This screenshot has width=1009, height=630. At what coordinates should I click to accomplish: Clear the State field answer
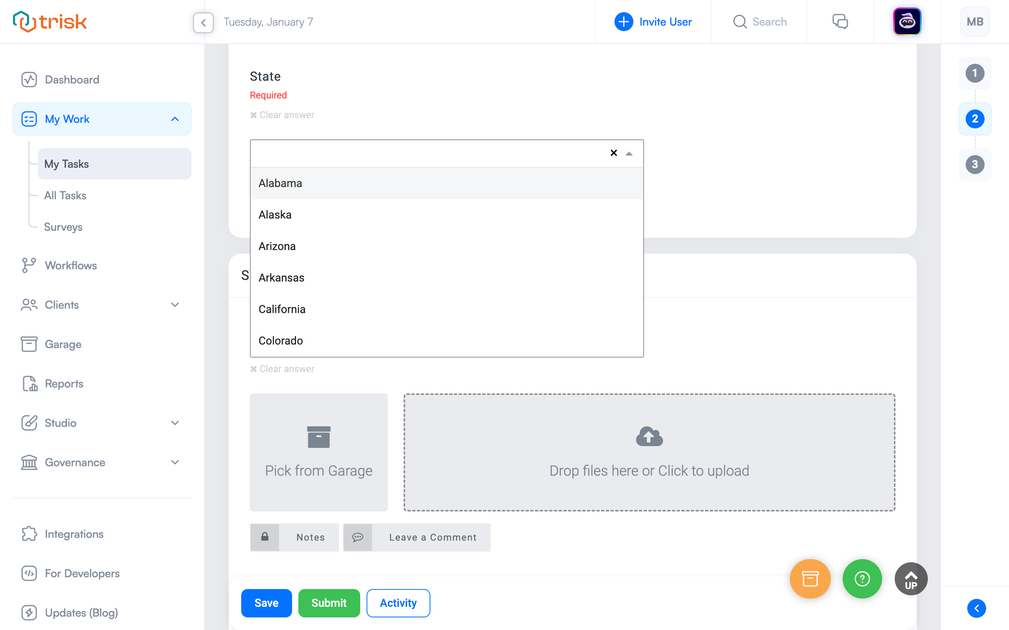pyautogui.click(x=282, y=115)
